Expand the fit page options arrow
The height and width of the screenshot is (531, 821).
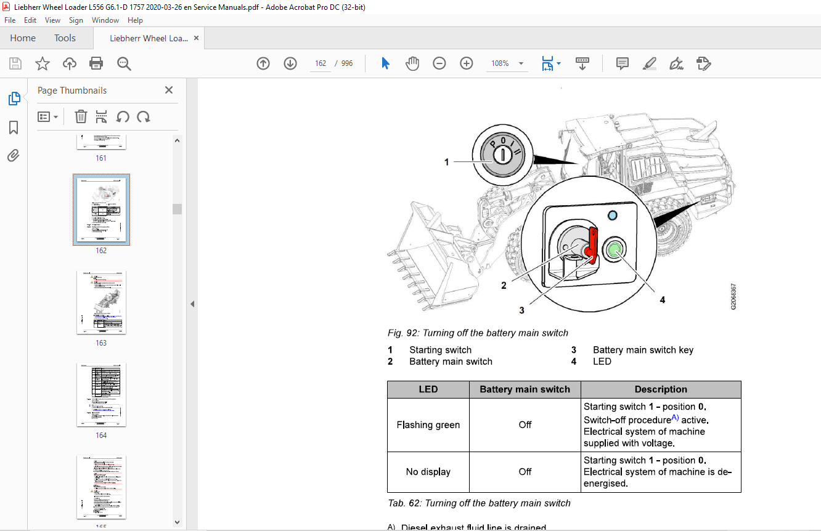tap(558, 63)
